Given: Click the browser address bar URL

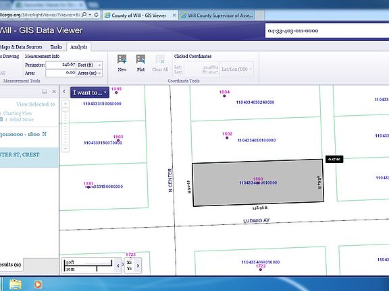Looking at the screenshot, I should pyautogui.click(x=40, y=15).
